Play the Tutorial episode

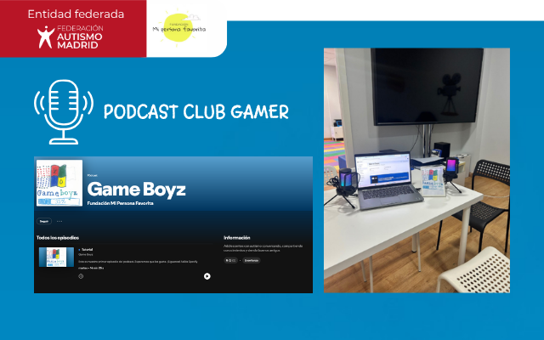[207, 276]
